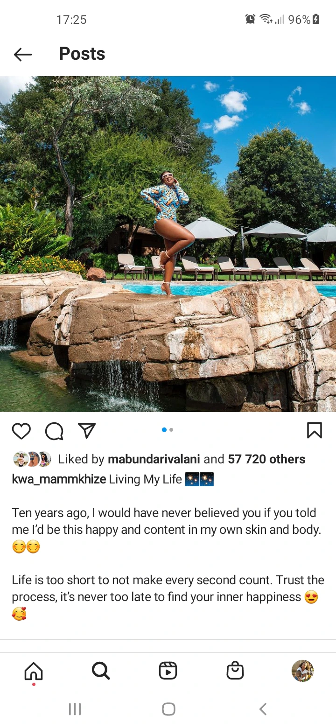Viewport: 336px width, 728px height.
Task: Open profile avatar in bottom bar
Action: click(x=302, y=671)
